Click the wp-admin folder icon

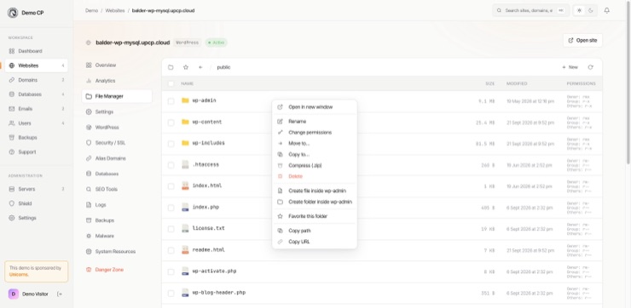185,100
